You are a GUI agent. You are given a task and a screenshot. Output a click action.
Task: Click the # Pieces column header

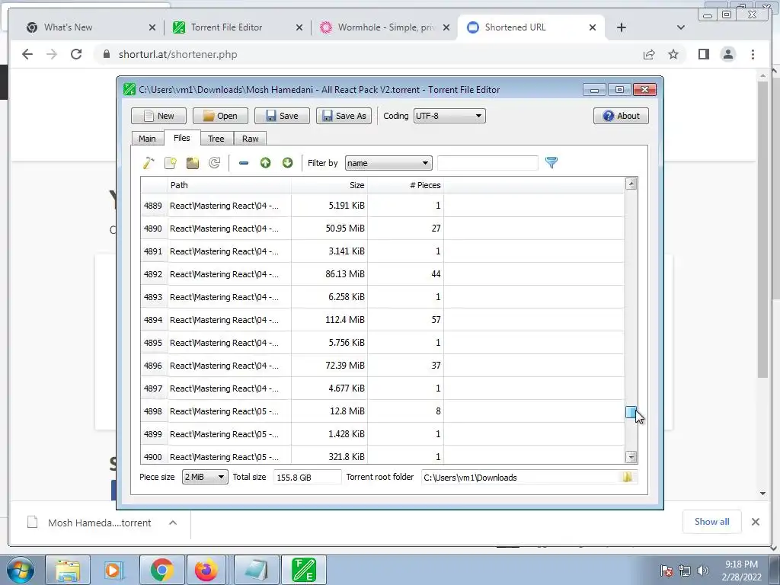pos(405,185)
